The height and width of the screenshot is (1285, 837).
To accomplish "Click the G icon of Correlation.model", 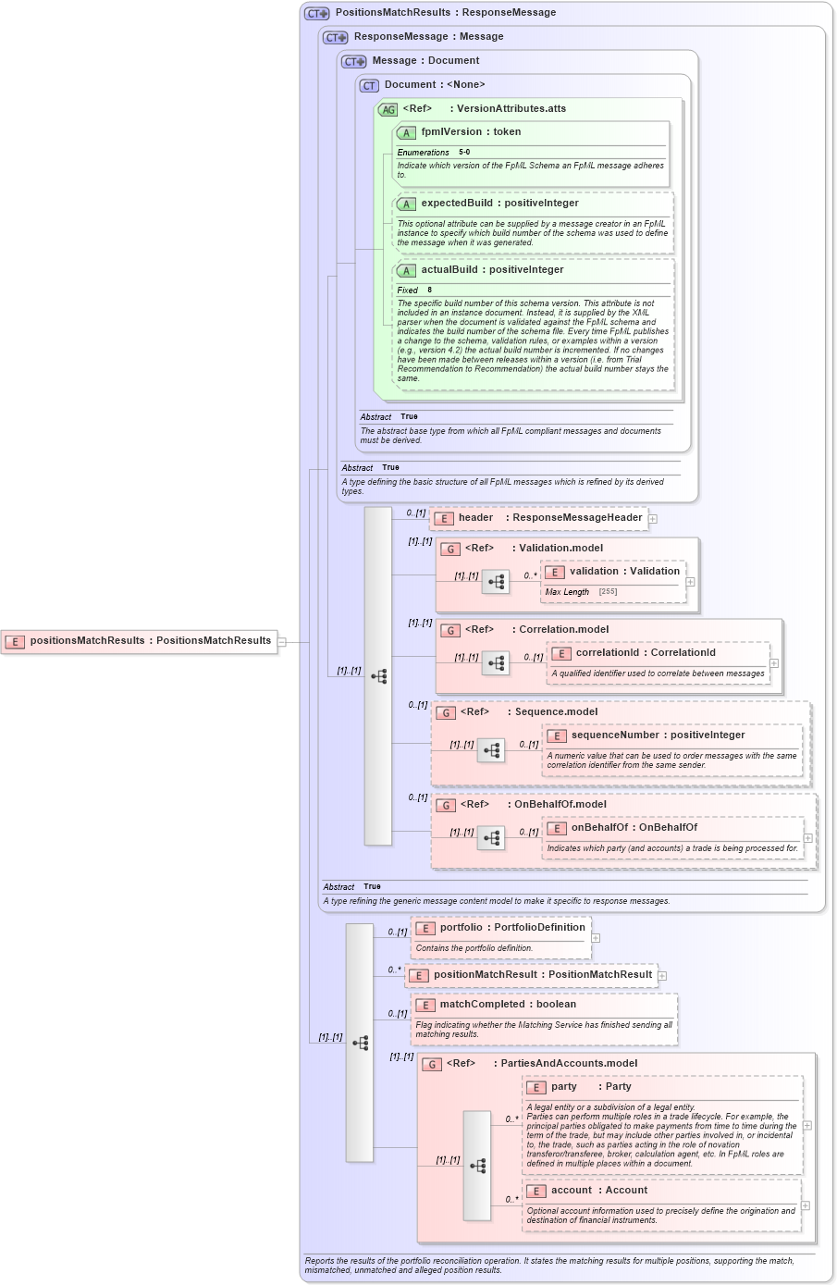I will [449, 630].
